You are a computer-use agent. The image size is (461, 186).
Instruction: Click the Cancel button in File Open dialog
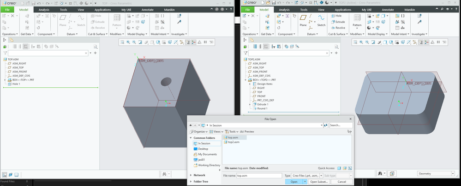pos(341,182)
